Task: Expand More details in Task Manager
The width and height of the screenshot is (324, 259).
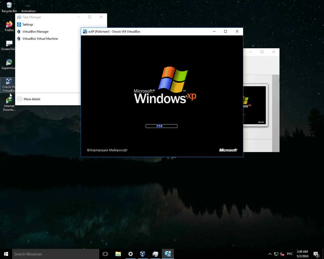Action: (29, 99)
